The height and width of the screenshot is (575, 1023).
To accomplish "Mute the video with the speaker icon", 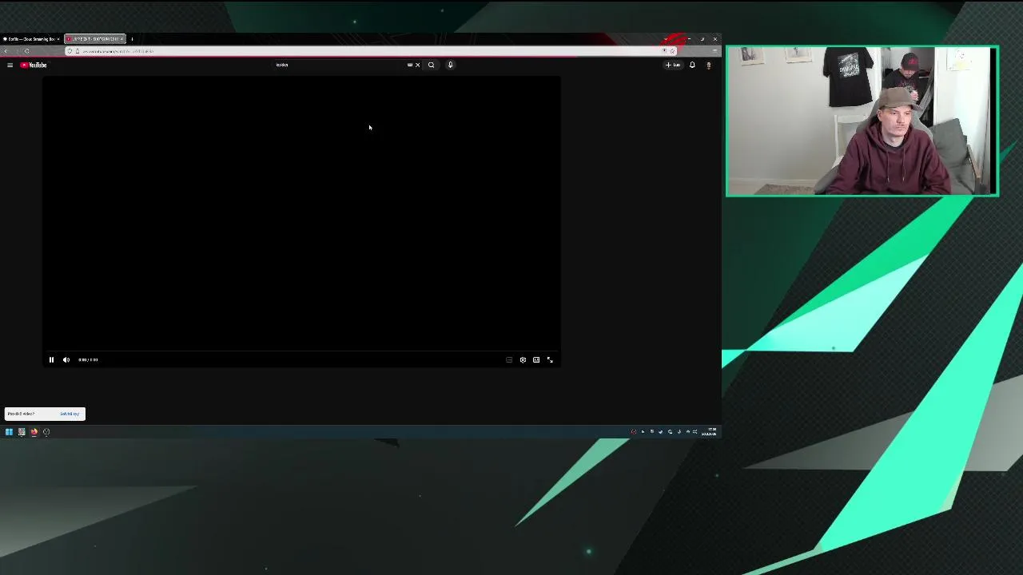I will click(66, 359).
